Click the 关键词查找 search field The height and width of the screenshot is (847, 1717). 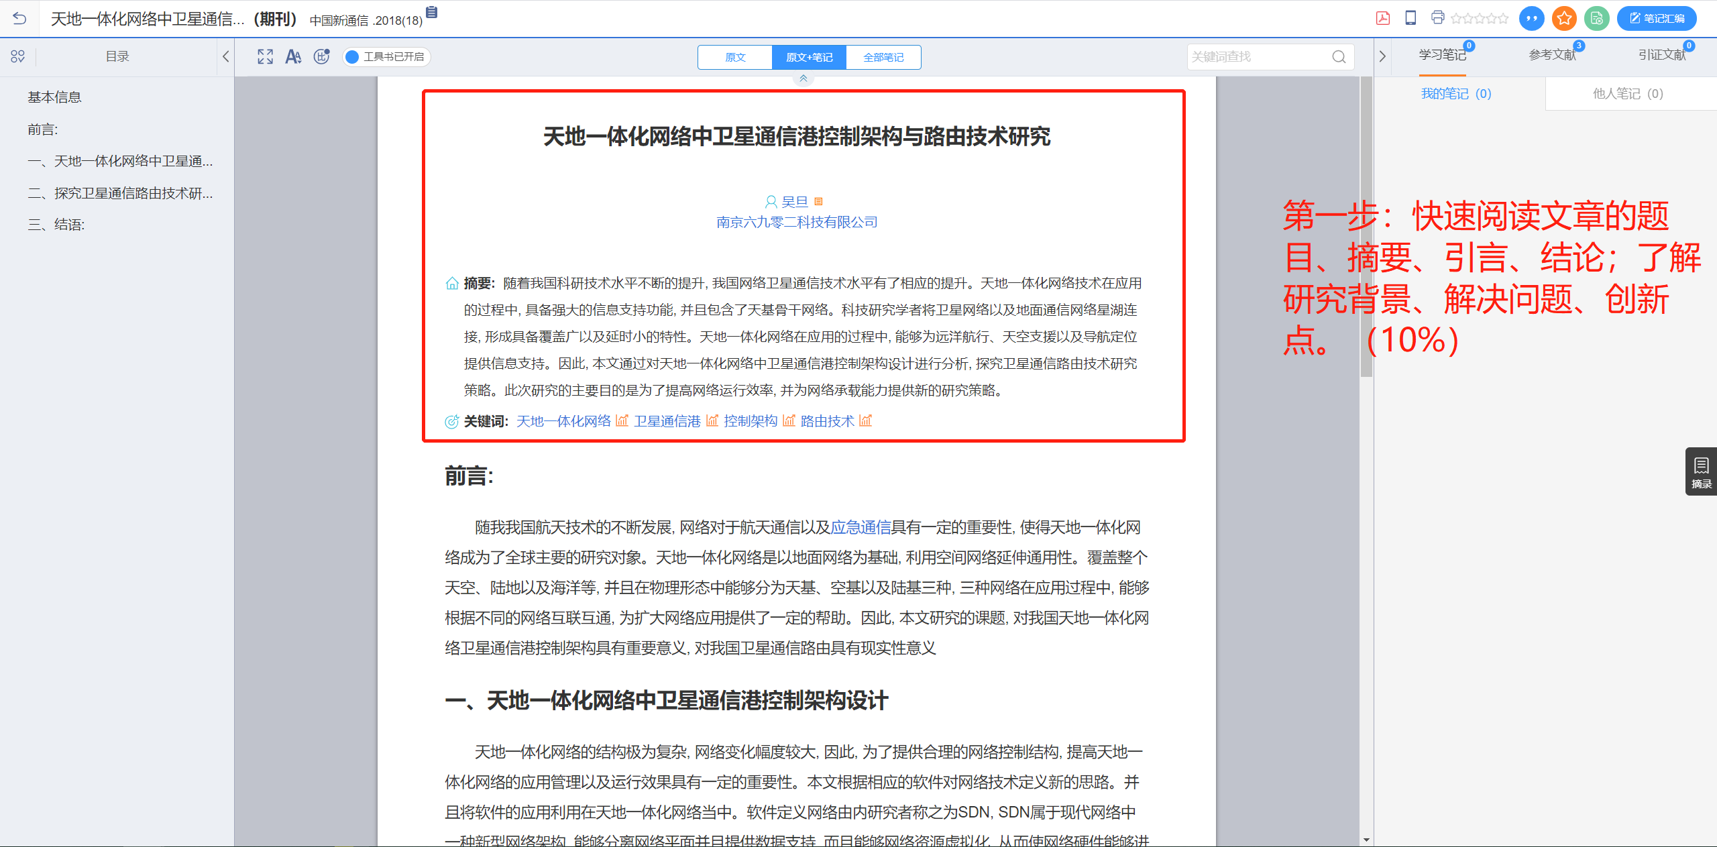[x=1261, y=56]
